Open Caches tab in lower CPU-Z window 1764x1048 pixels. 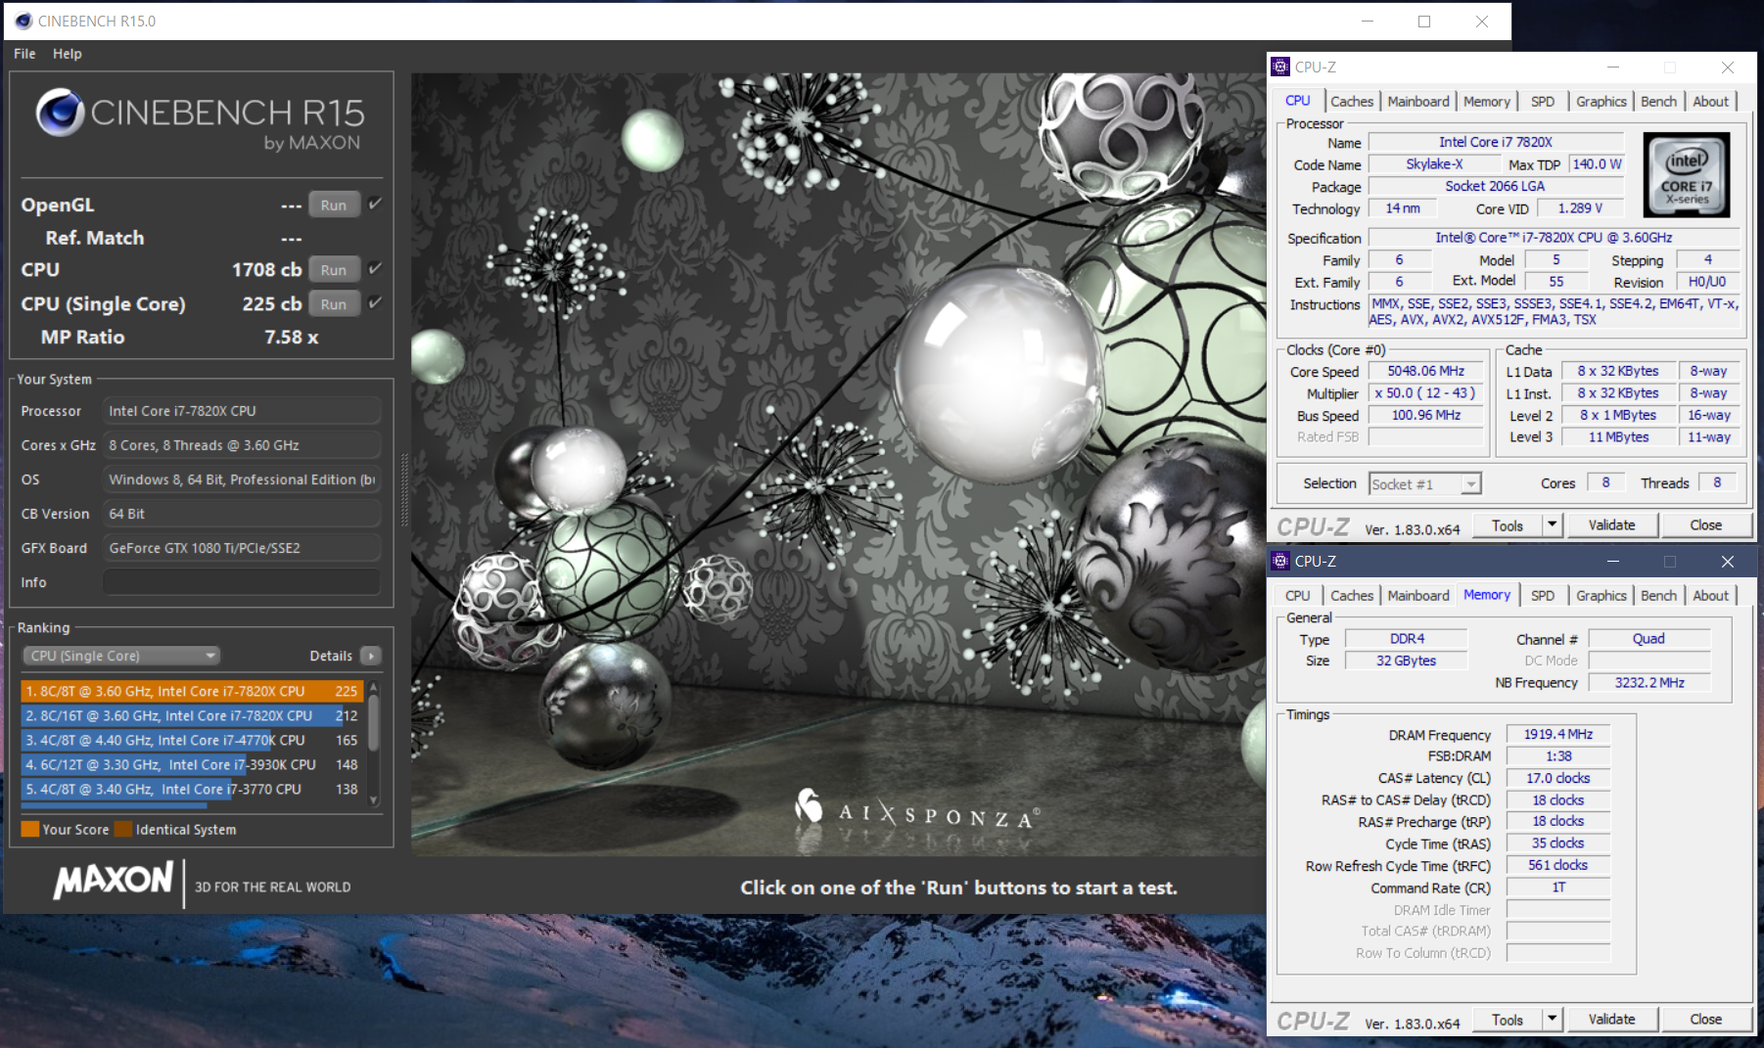(1352, 595)
